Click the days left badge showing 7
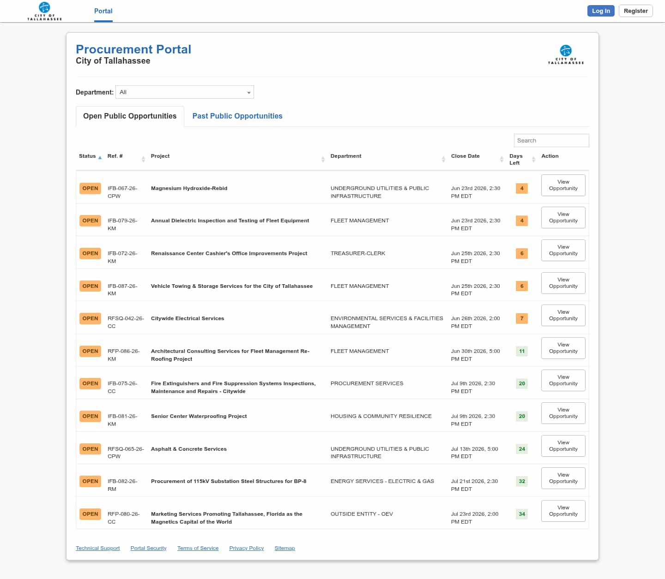The width and height of the screenshot is (665, 579). pyautogui.click(x=522, y=318)
